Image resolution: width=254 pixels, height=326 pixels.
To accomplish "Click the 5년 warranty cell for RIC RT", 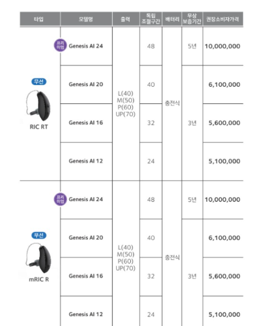I will (x=192, y=46).
